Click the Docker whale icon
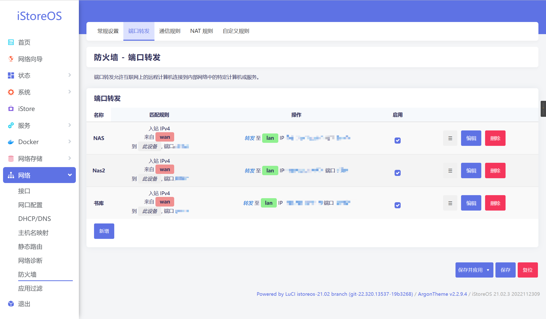Screen dimensions: 546x319 coord(11,142)
